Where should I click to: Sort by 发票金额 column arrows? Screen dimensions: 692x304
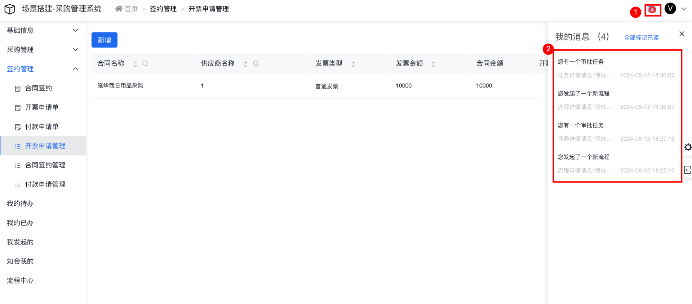point(434,64)
